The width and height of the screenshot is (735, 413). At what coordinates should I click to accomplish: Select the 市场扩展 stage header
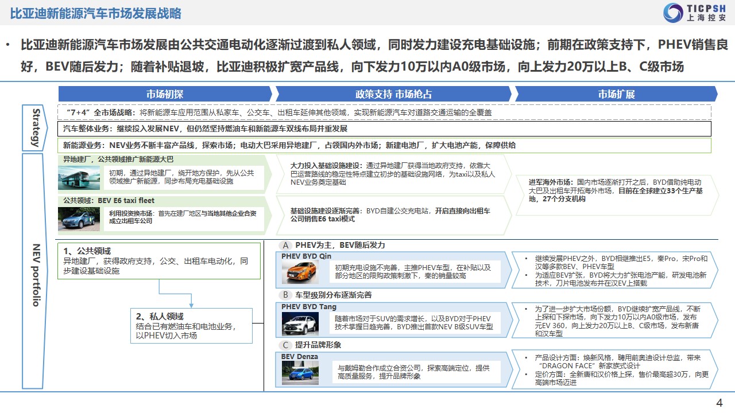coord(616,94)
